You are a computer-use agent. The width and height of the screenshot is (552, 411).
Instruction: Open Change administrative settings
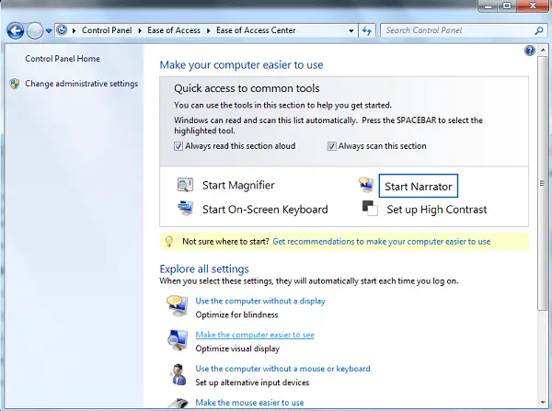click(x=81, y=84)
